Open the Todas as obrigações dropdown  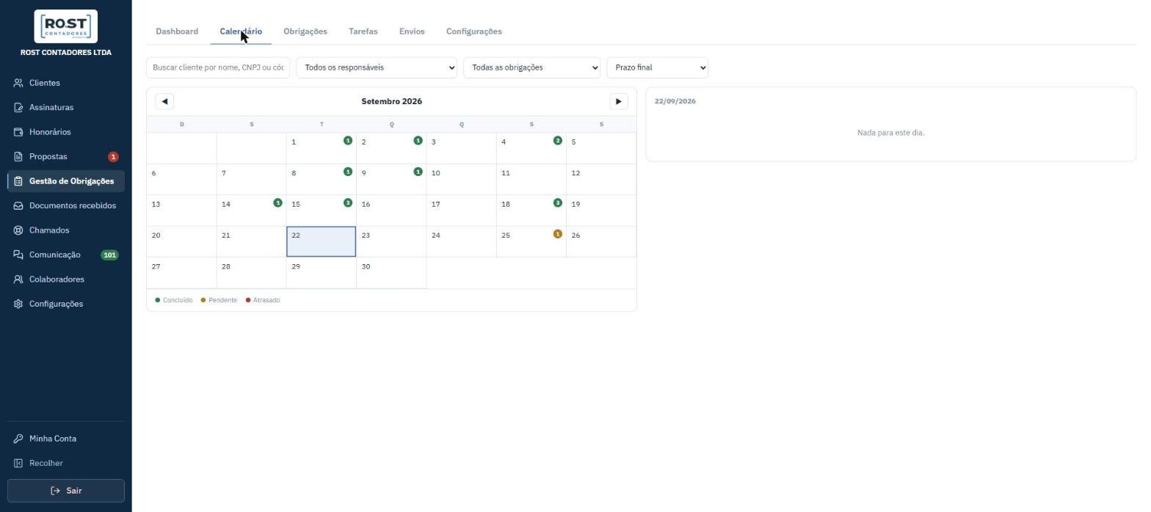click(x=532, y=67)
